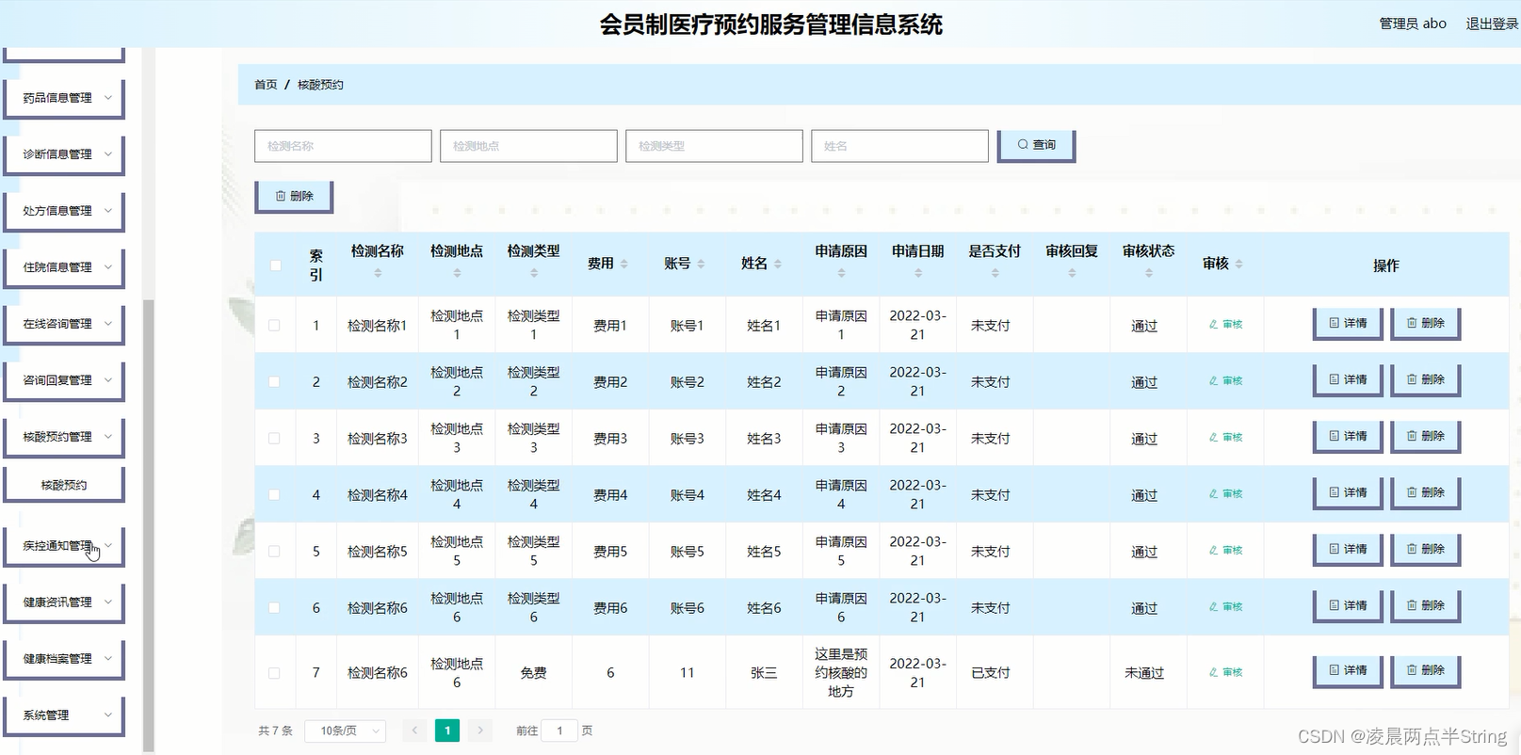Viewport: 1521px width, 755px height.
Task: Sort by 检测类型 column arrows
Action: click(534, 274)
